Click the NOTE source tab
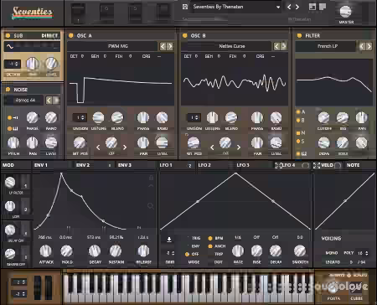This screenshot has width=377, height=305. [354, 165]
